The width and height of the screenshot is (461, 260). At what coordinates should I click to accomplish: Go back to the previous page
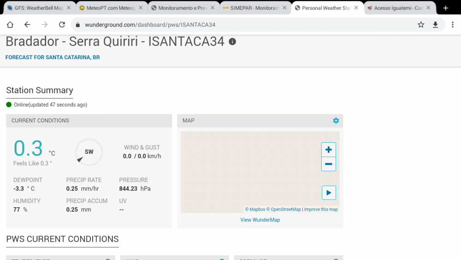pos(27,25)
